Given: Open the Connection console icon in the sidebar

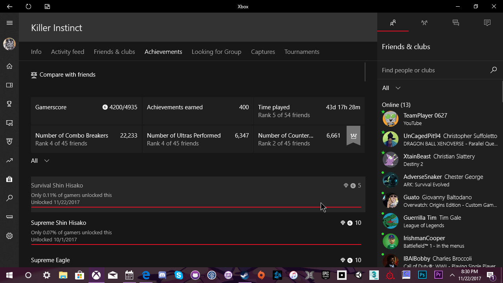Looking at the screenshot, I should pos(9,217).
